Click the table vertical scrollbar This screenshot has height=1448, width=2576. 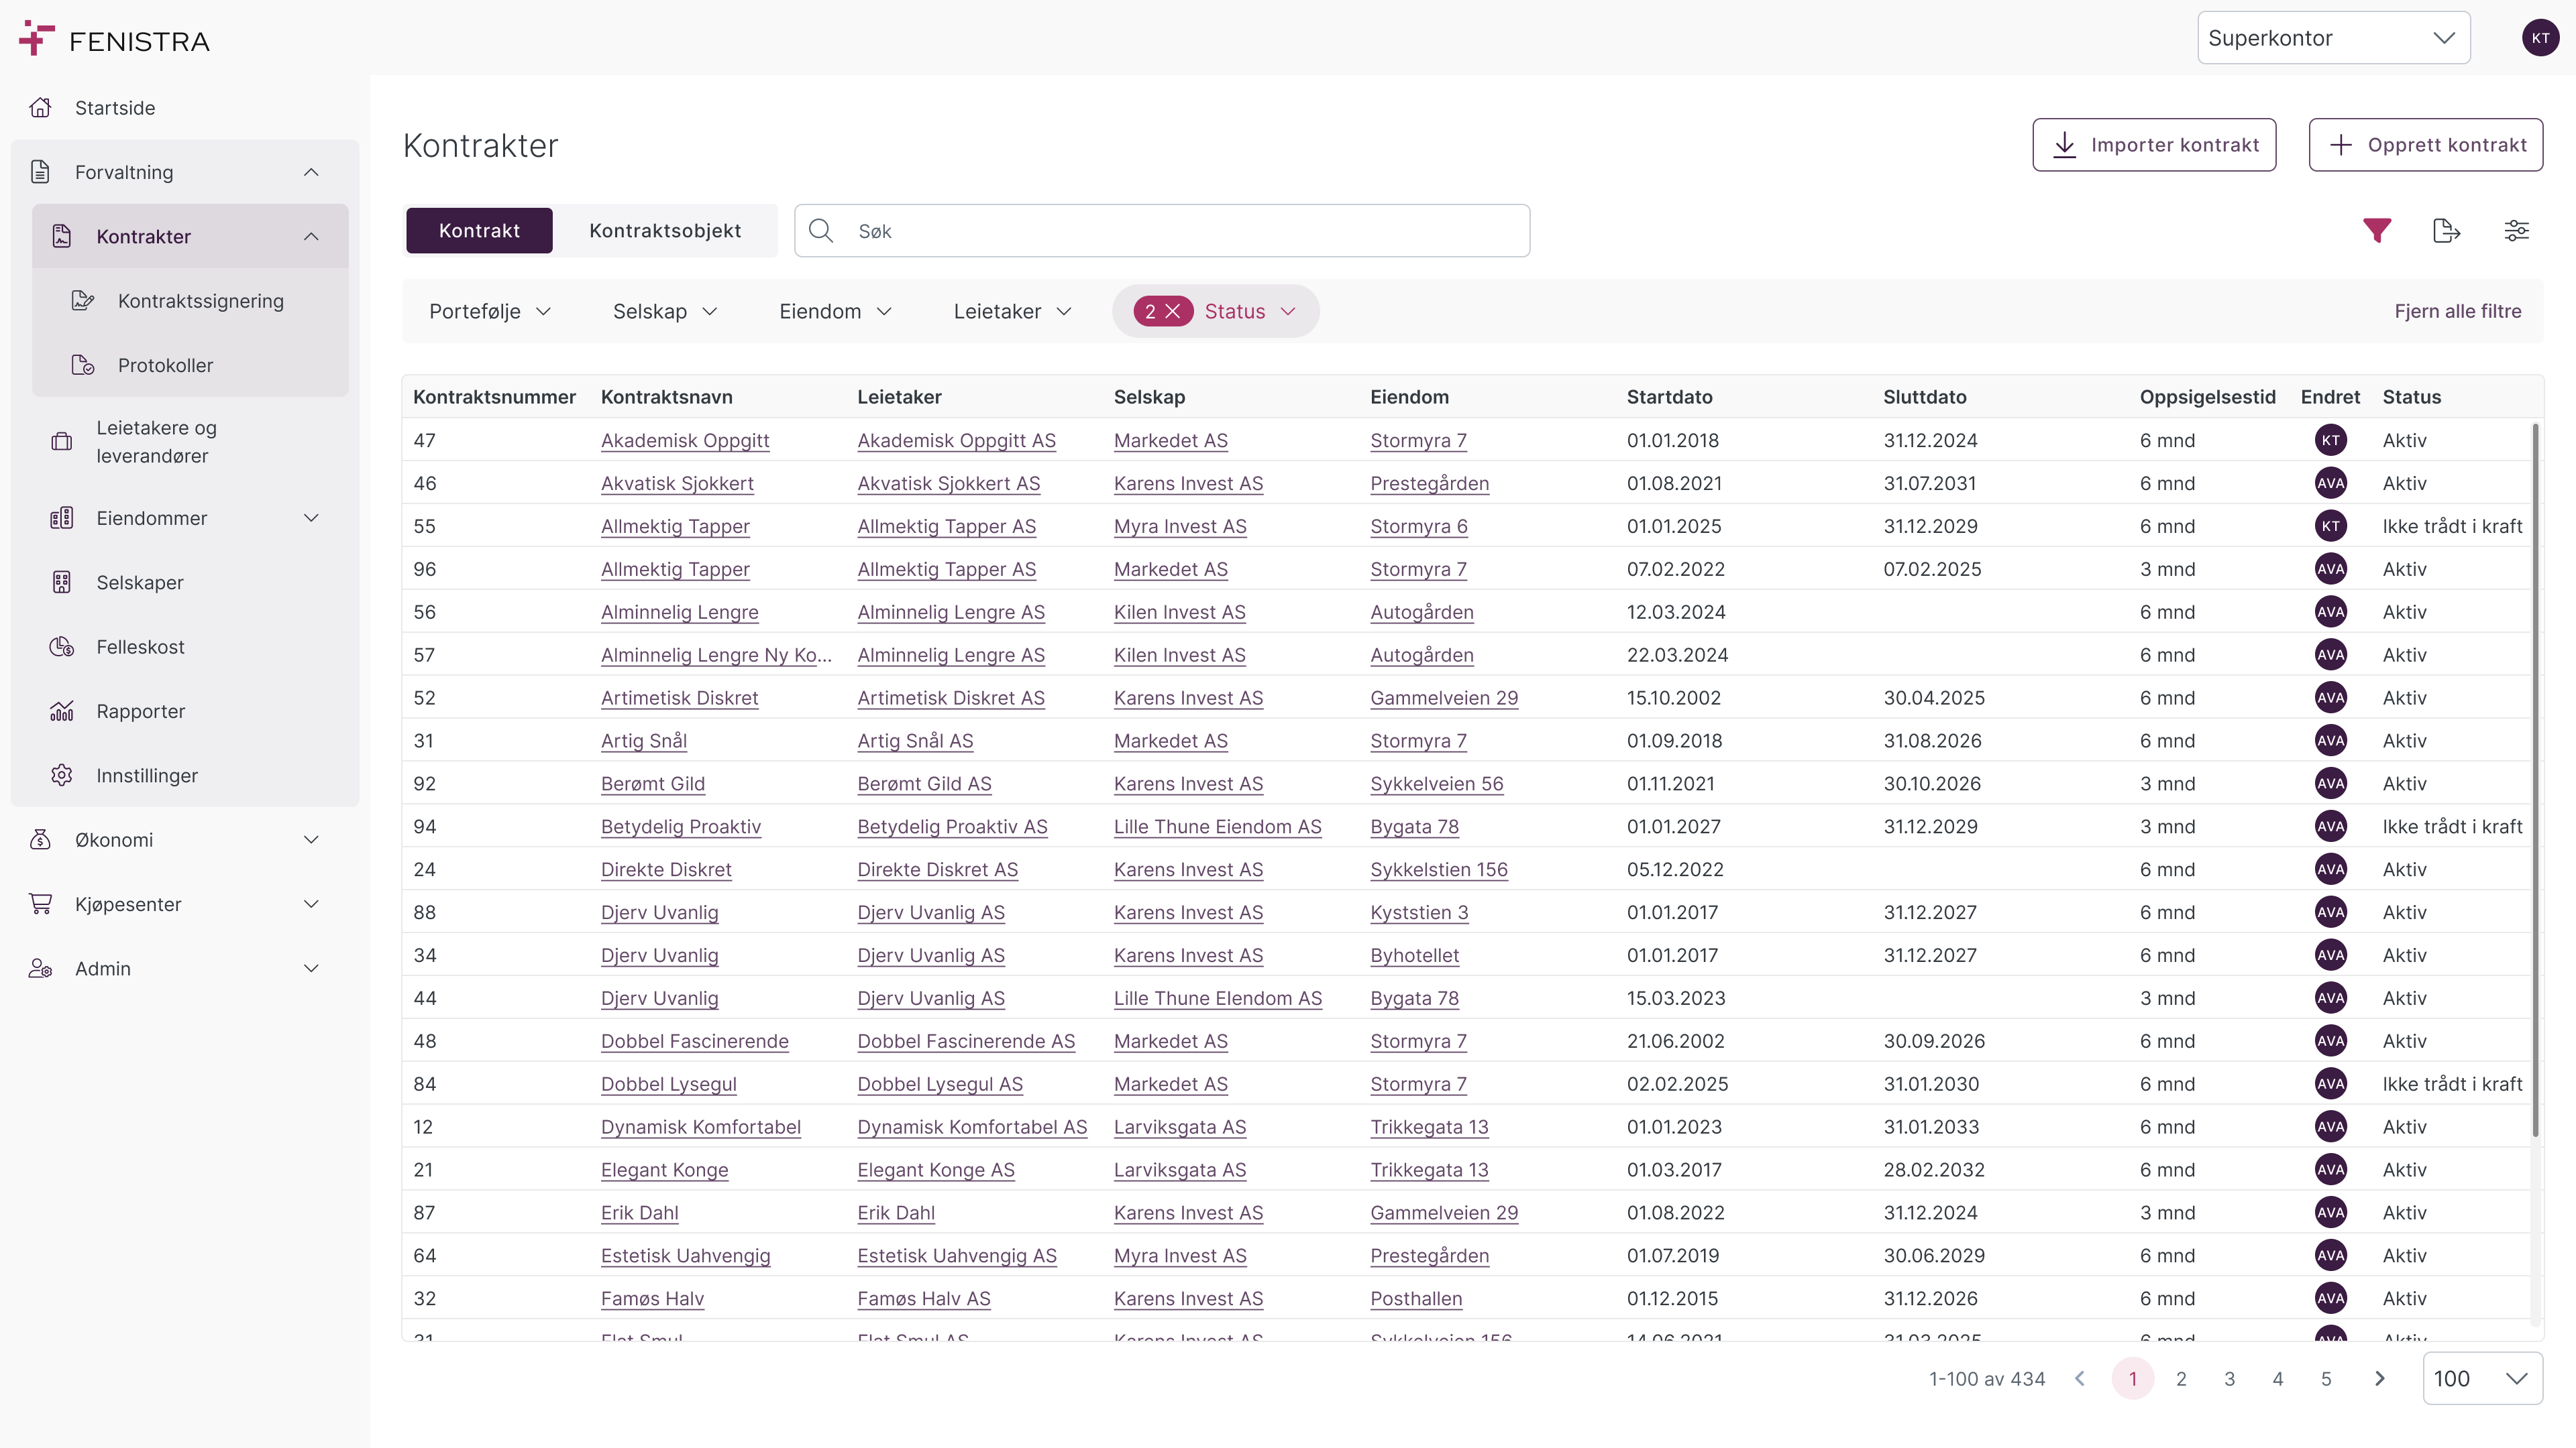click(2535, 780)
